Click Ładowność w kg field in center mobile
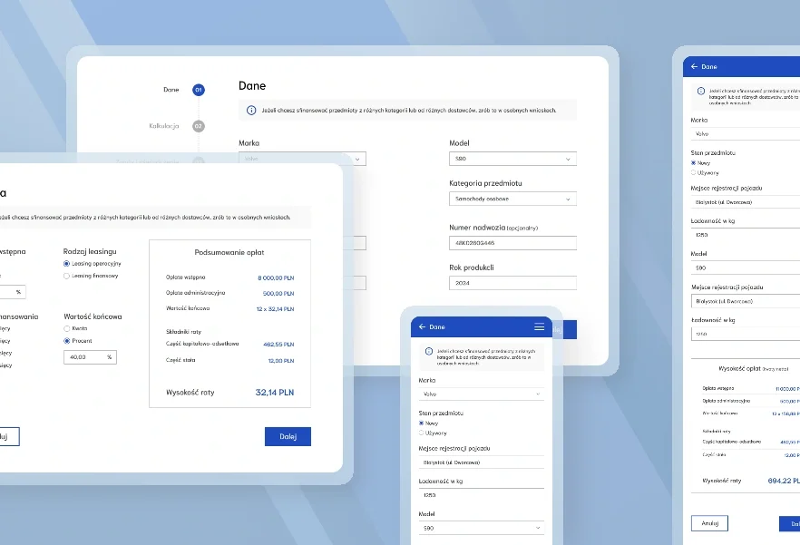This screenshot has width=800, height=545. [481, 495]
